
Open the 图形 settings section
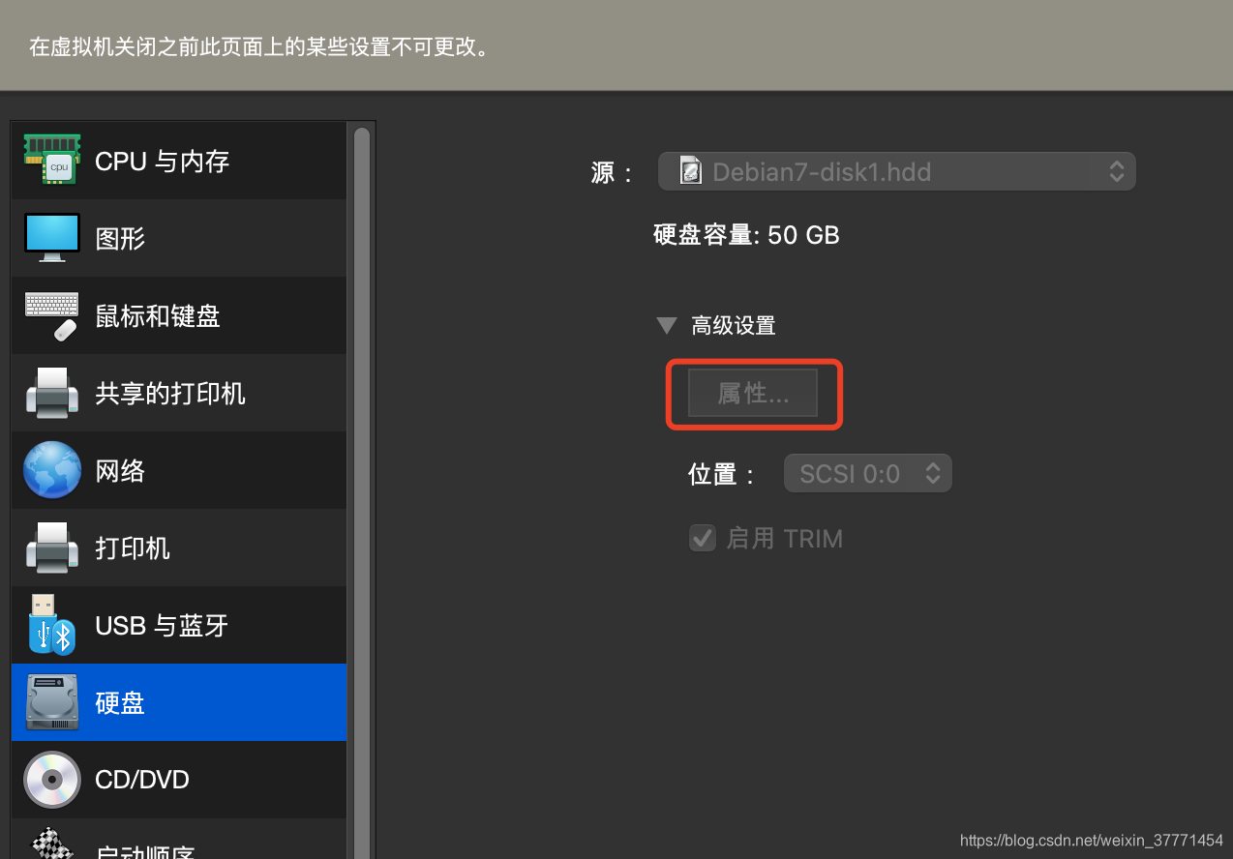(x=179, y=238)
